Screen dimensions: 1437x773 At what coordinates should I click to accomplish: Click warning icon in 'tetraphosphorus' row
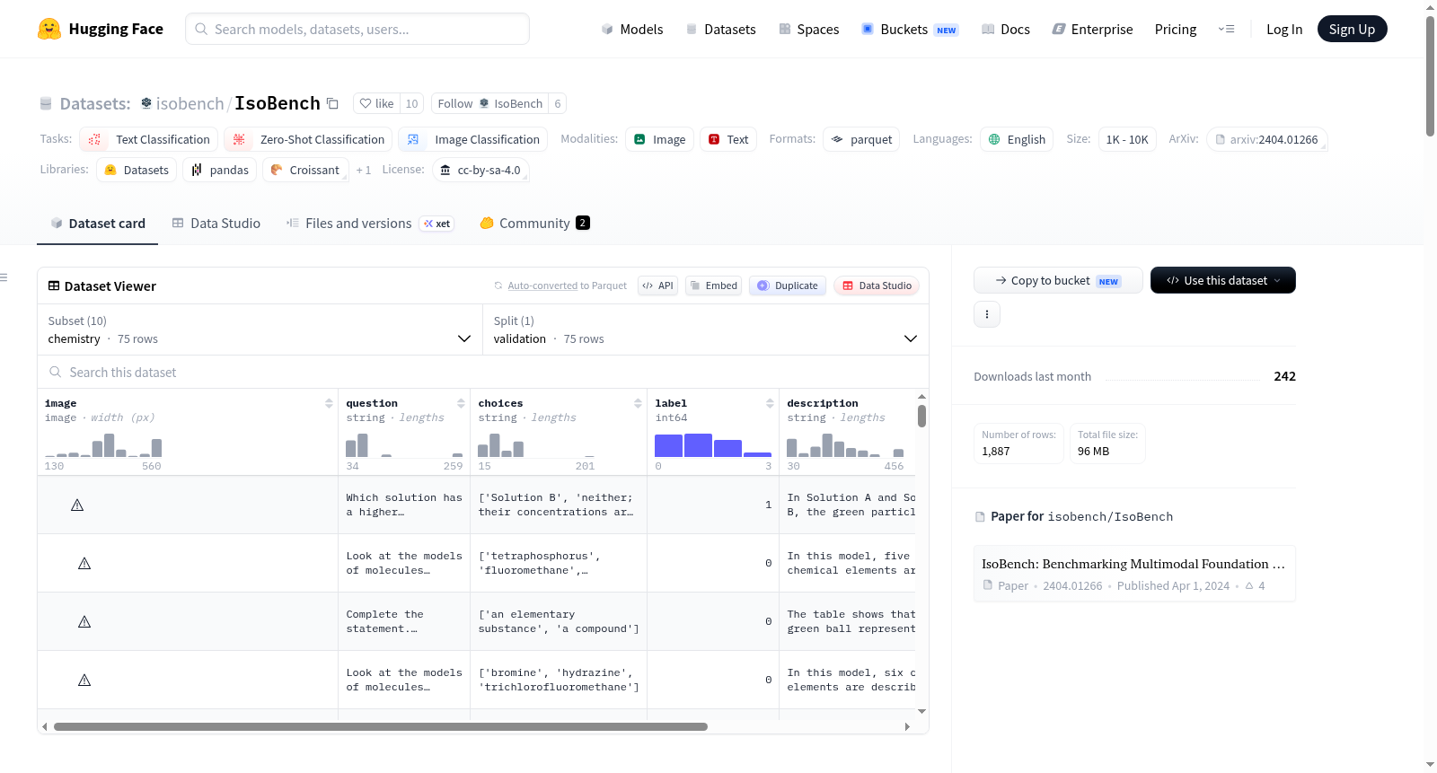[x=84, y=563]
